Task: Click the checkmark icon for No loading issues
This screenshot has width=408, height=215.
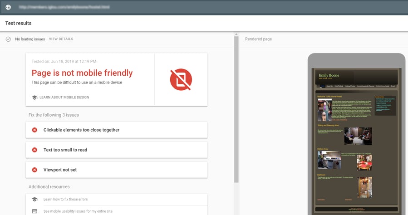Action: tap(8, 39)
